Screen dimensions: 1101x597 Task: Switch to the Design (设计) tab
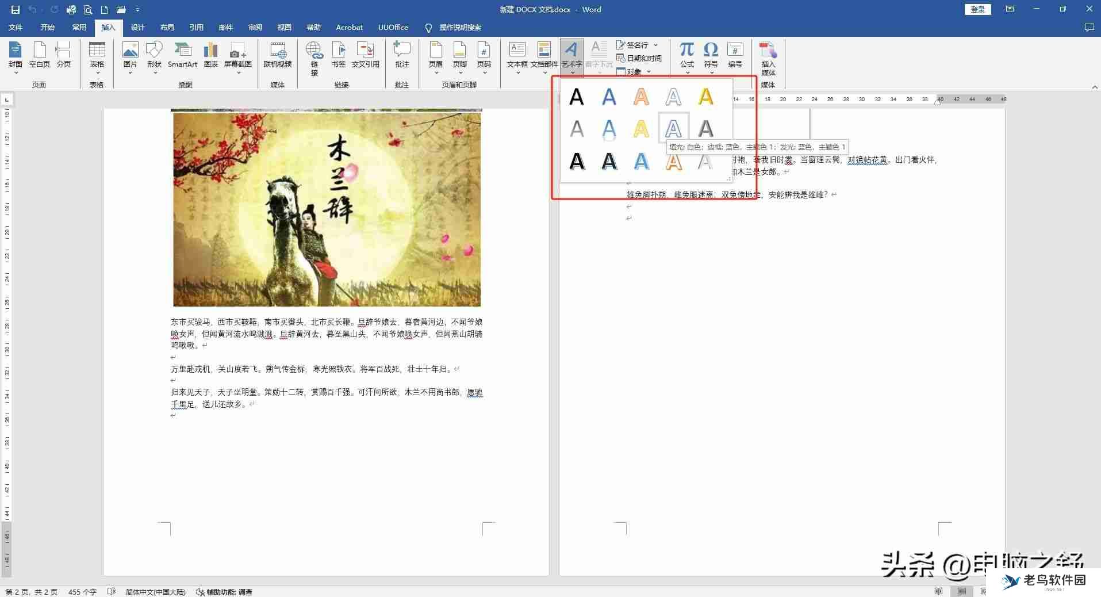pos(137,27)
